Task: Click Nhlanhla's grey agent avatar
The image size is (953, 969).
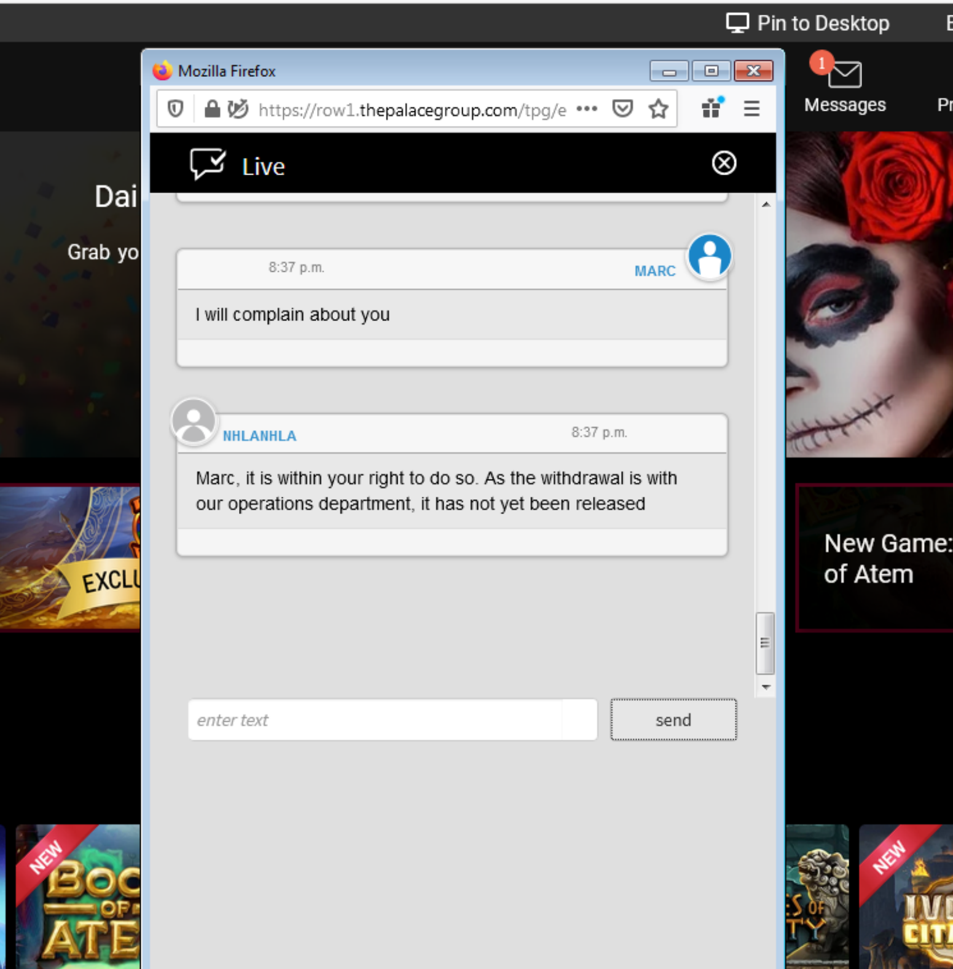Action: (194, 422)
